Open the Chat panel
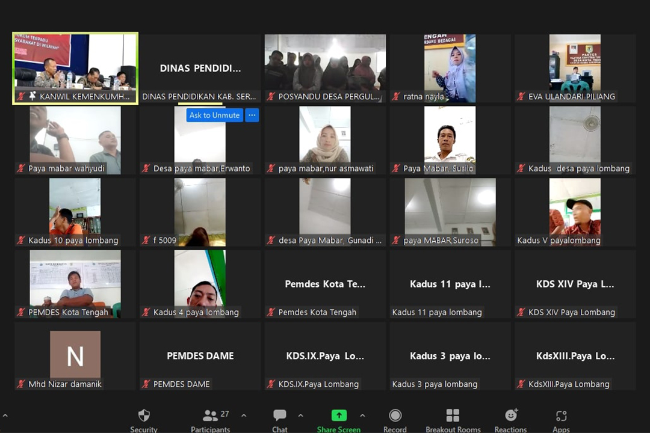This screenshot has width=650, height=433. click(x=280, y=420)
